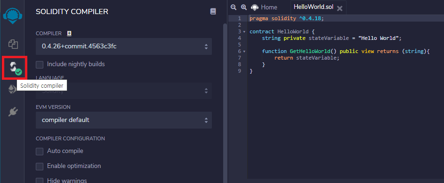Open compiler documentation book icon
This screenshot has width=444, height=183.
click(213, 11)
